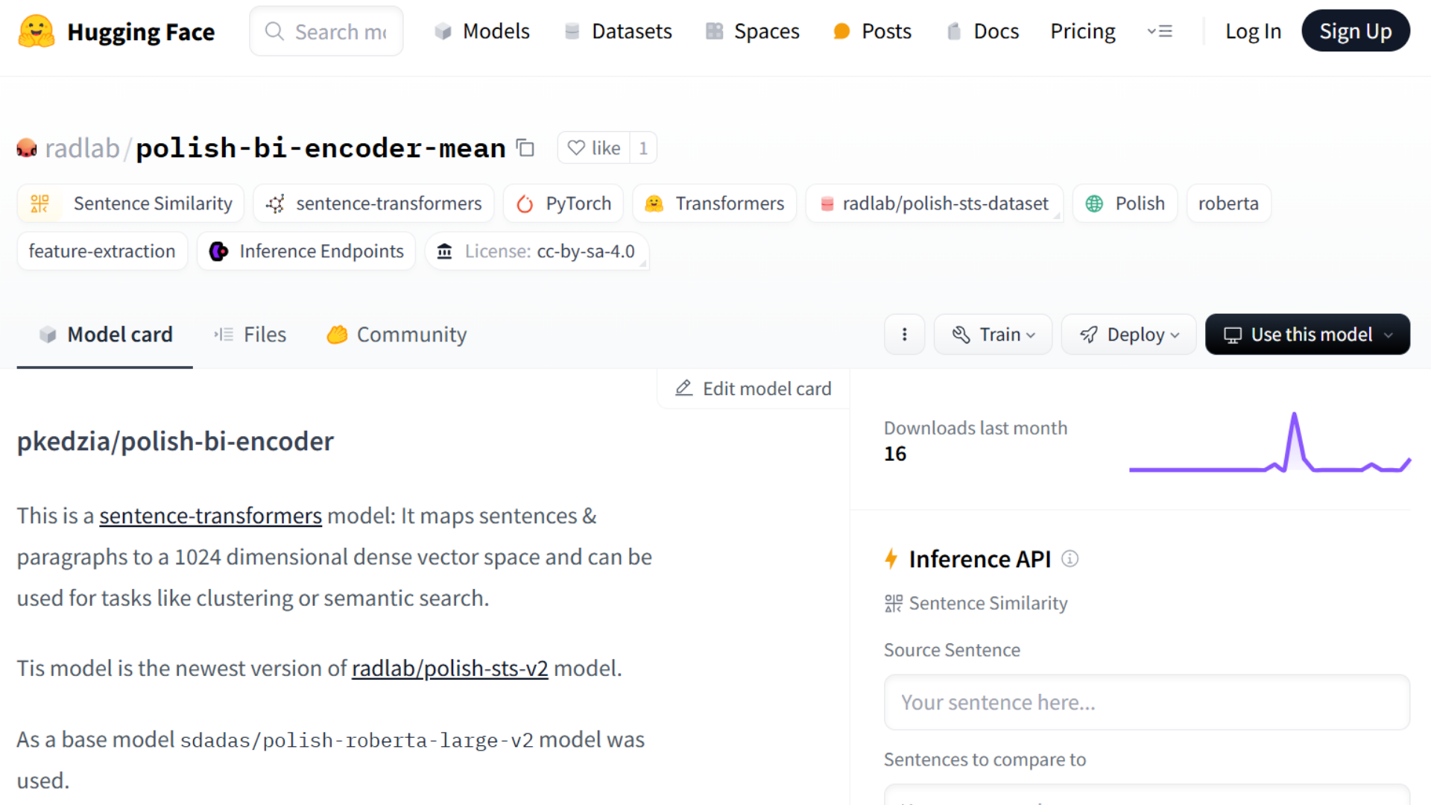Switch to the Files tab
Image resolution: width=1431 pixels, height=805 pixels.
pyautogui.click(x=250, y=335)
